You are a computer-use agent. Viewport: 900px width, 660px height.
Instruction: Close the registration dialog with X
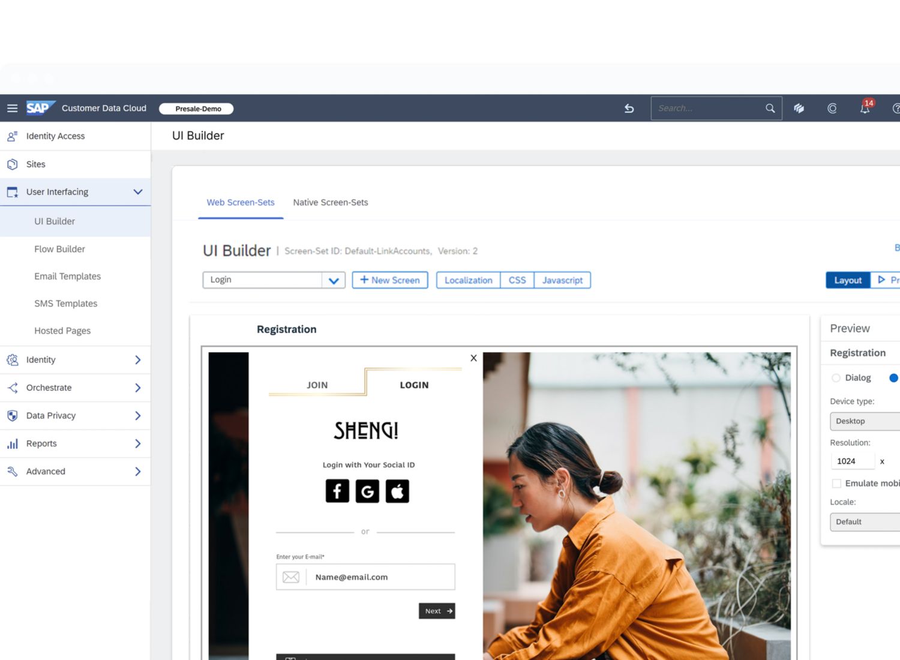coord(473,358)
